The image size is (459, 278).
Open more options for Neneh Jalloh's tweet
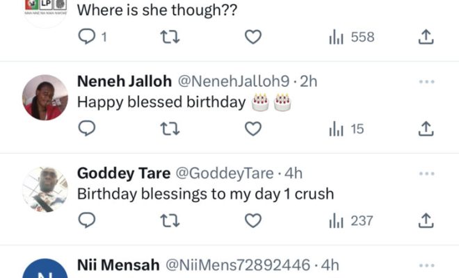pyautogui.click(x=426, y=81)
